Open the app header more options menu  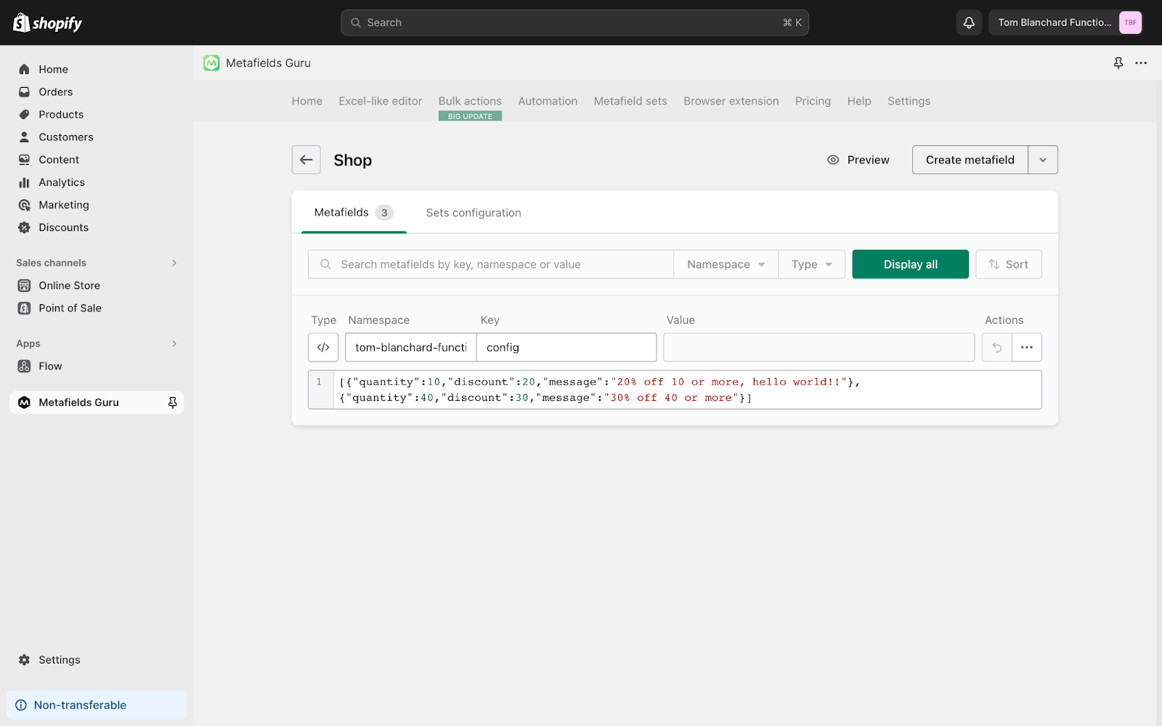click(1141, 63)
